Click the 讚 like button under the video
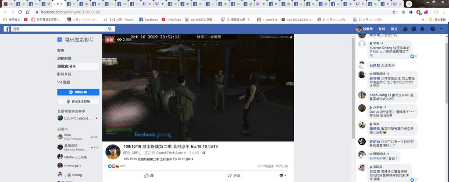The width and height of the screenshot is (449, 182). click(x=149, y=176)
